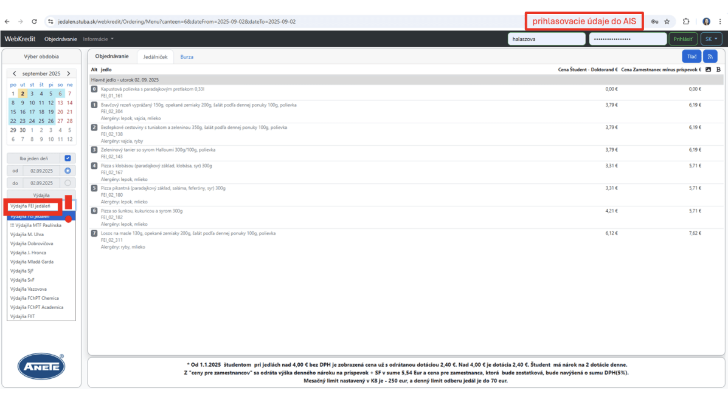Image resolution: width=728 pixels, height=405 pixels.
Task: Select the "od" date radio button
Action: tap(68, 171)
